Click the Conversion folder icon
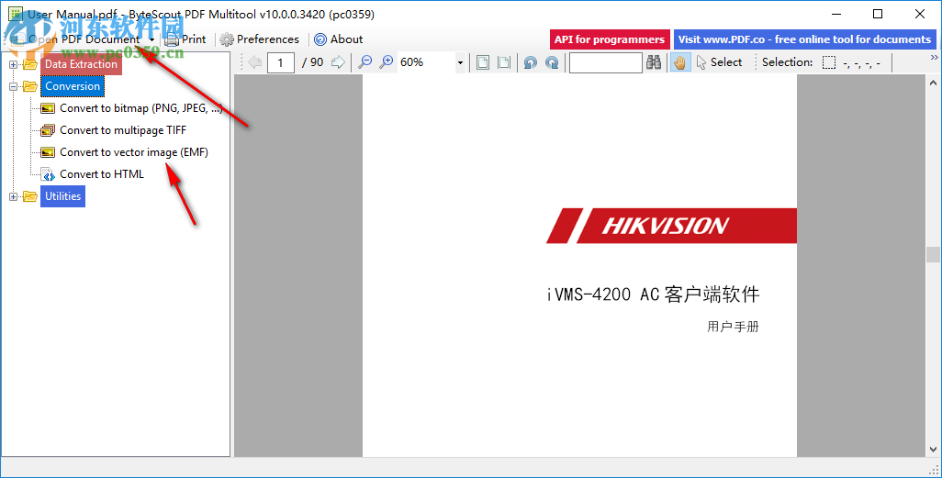The image size is (942, 478). pyautogui.click(x=30, y=86)
